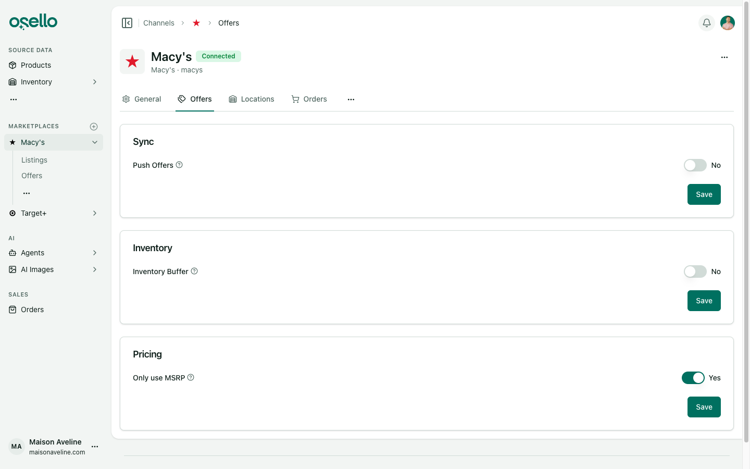The height and width of the screenshot is (469, 750).
Task: Click the Connected status badge
Action: [x=219, y=56]
